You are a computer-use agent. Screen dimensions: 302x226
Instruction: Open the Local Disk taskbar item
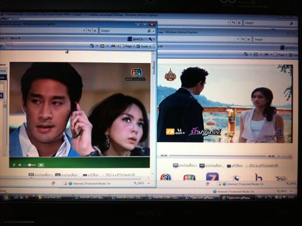[x=49, y=197]
